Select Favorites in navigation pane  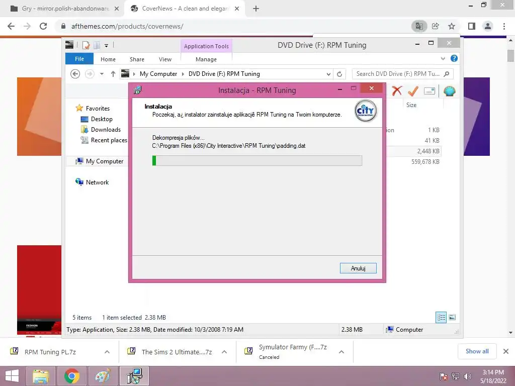pyautogui.click(x=98, y=109)
